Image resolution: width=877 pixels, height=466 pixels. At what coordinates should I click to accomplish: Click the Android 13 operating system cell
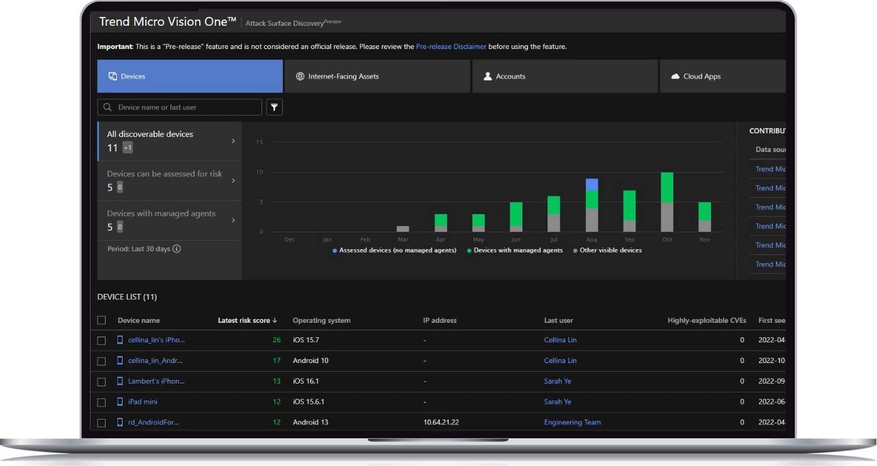coord(311,423)
